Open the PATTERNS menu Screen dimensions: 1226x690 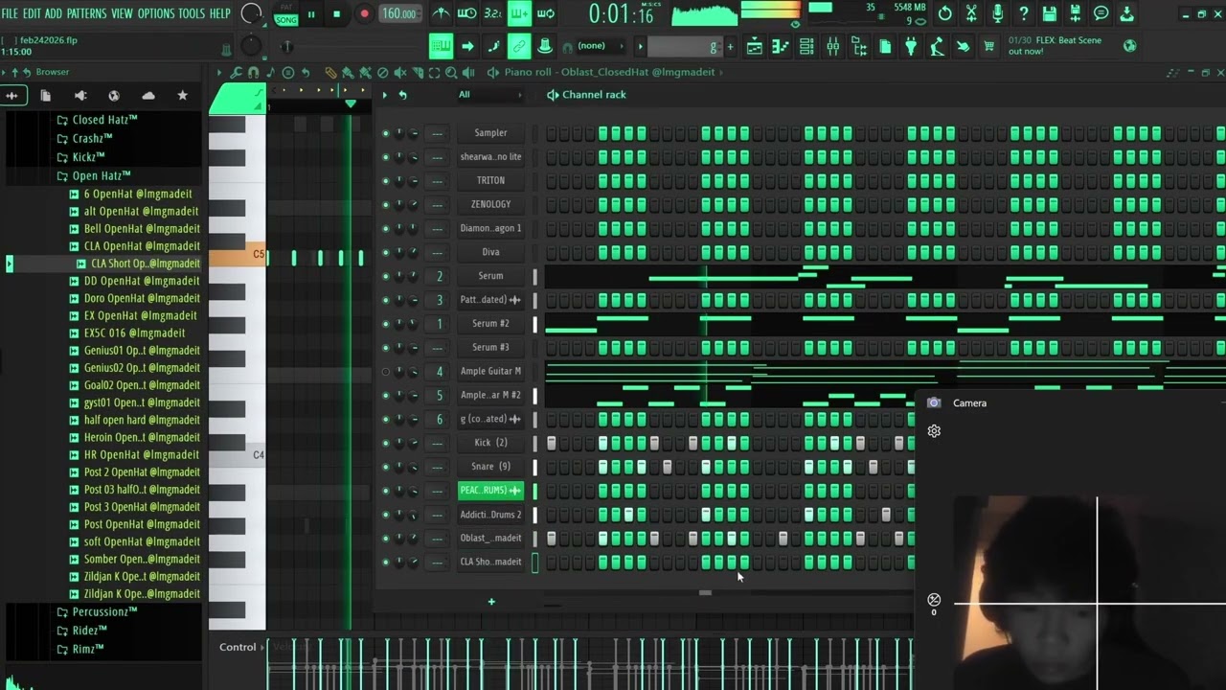[x=87, y=13]
